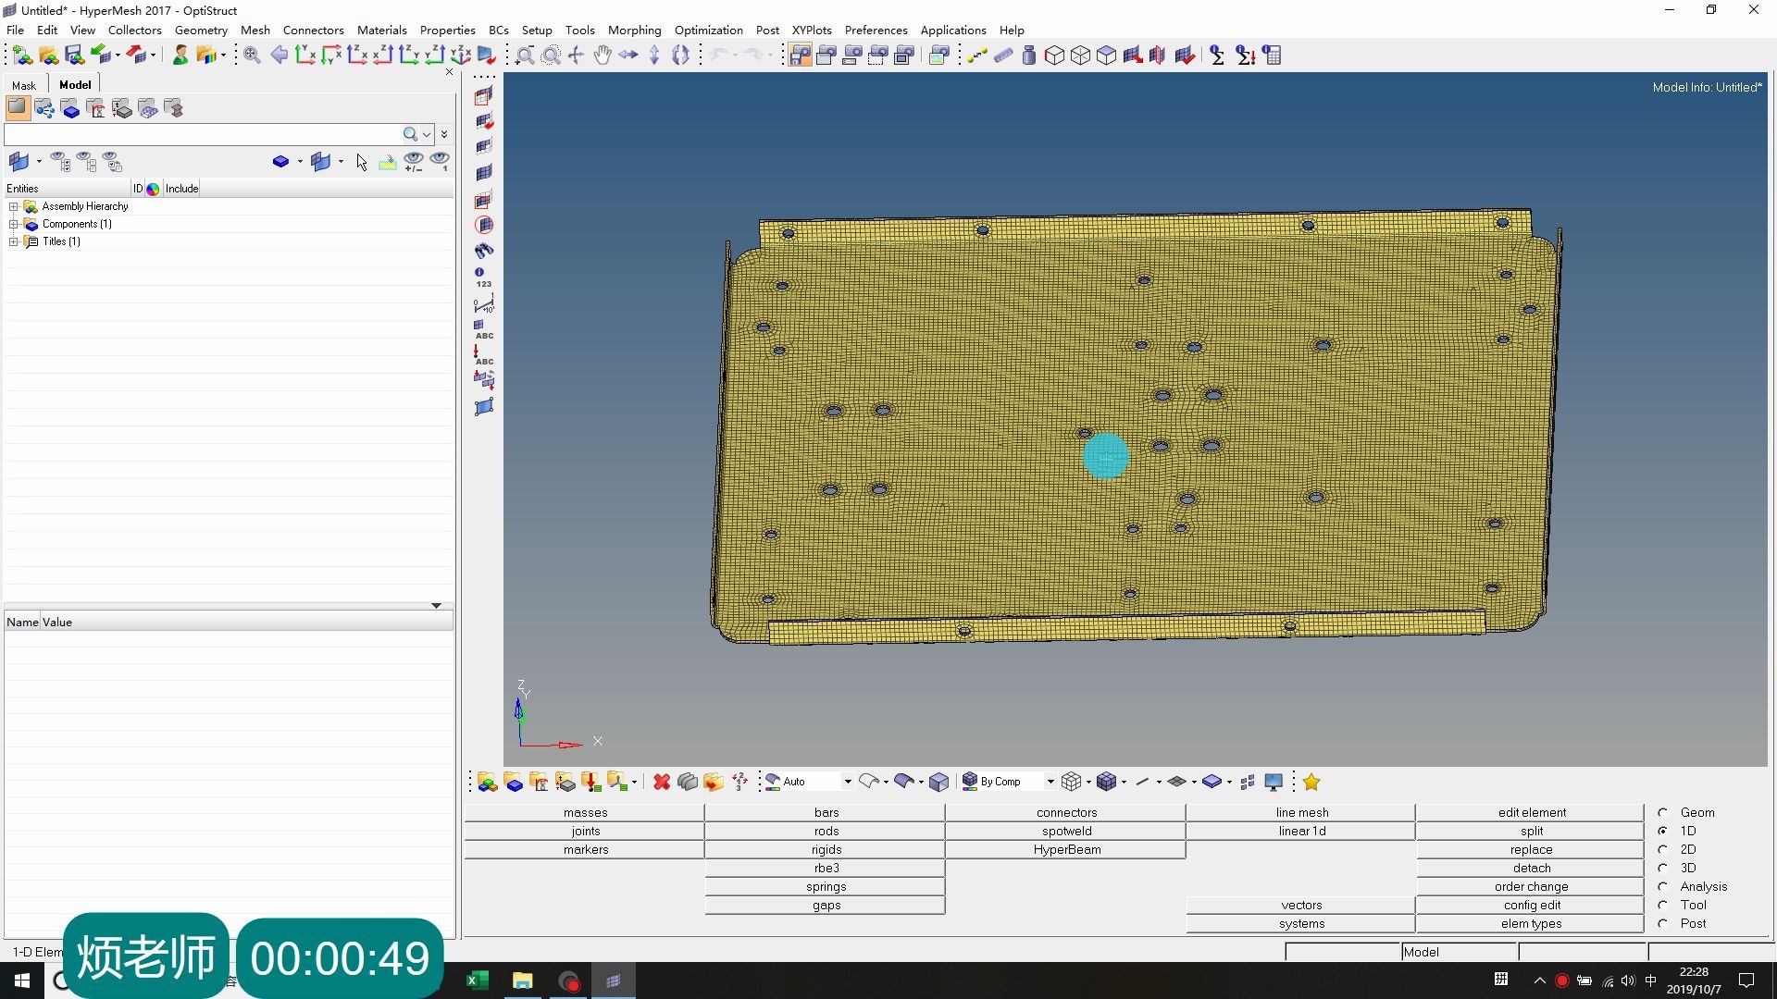Click the Previous view blue arrow icon
The height and width of the screenshot is (999, 1777).
[x=279, y=55]
